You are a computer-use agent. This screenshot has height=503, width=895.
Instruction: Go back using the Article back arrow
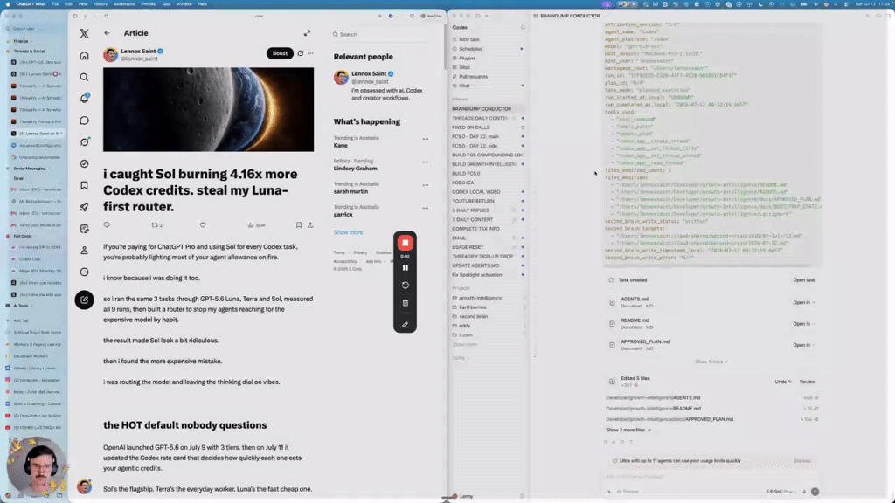[107, 33]
